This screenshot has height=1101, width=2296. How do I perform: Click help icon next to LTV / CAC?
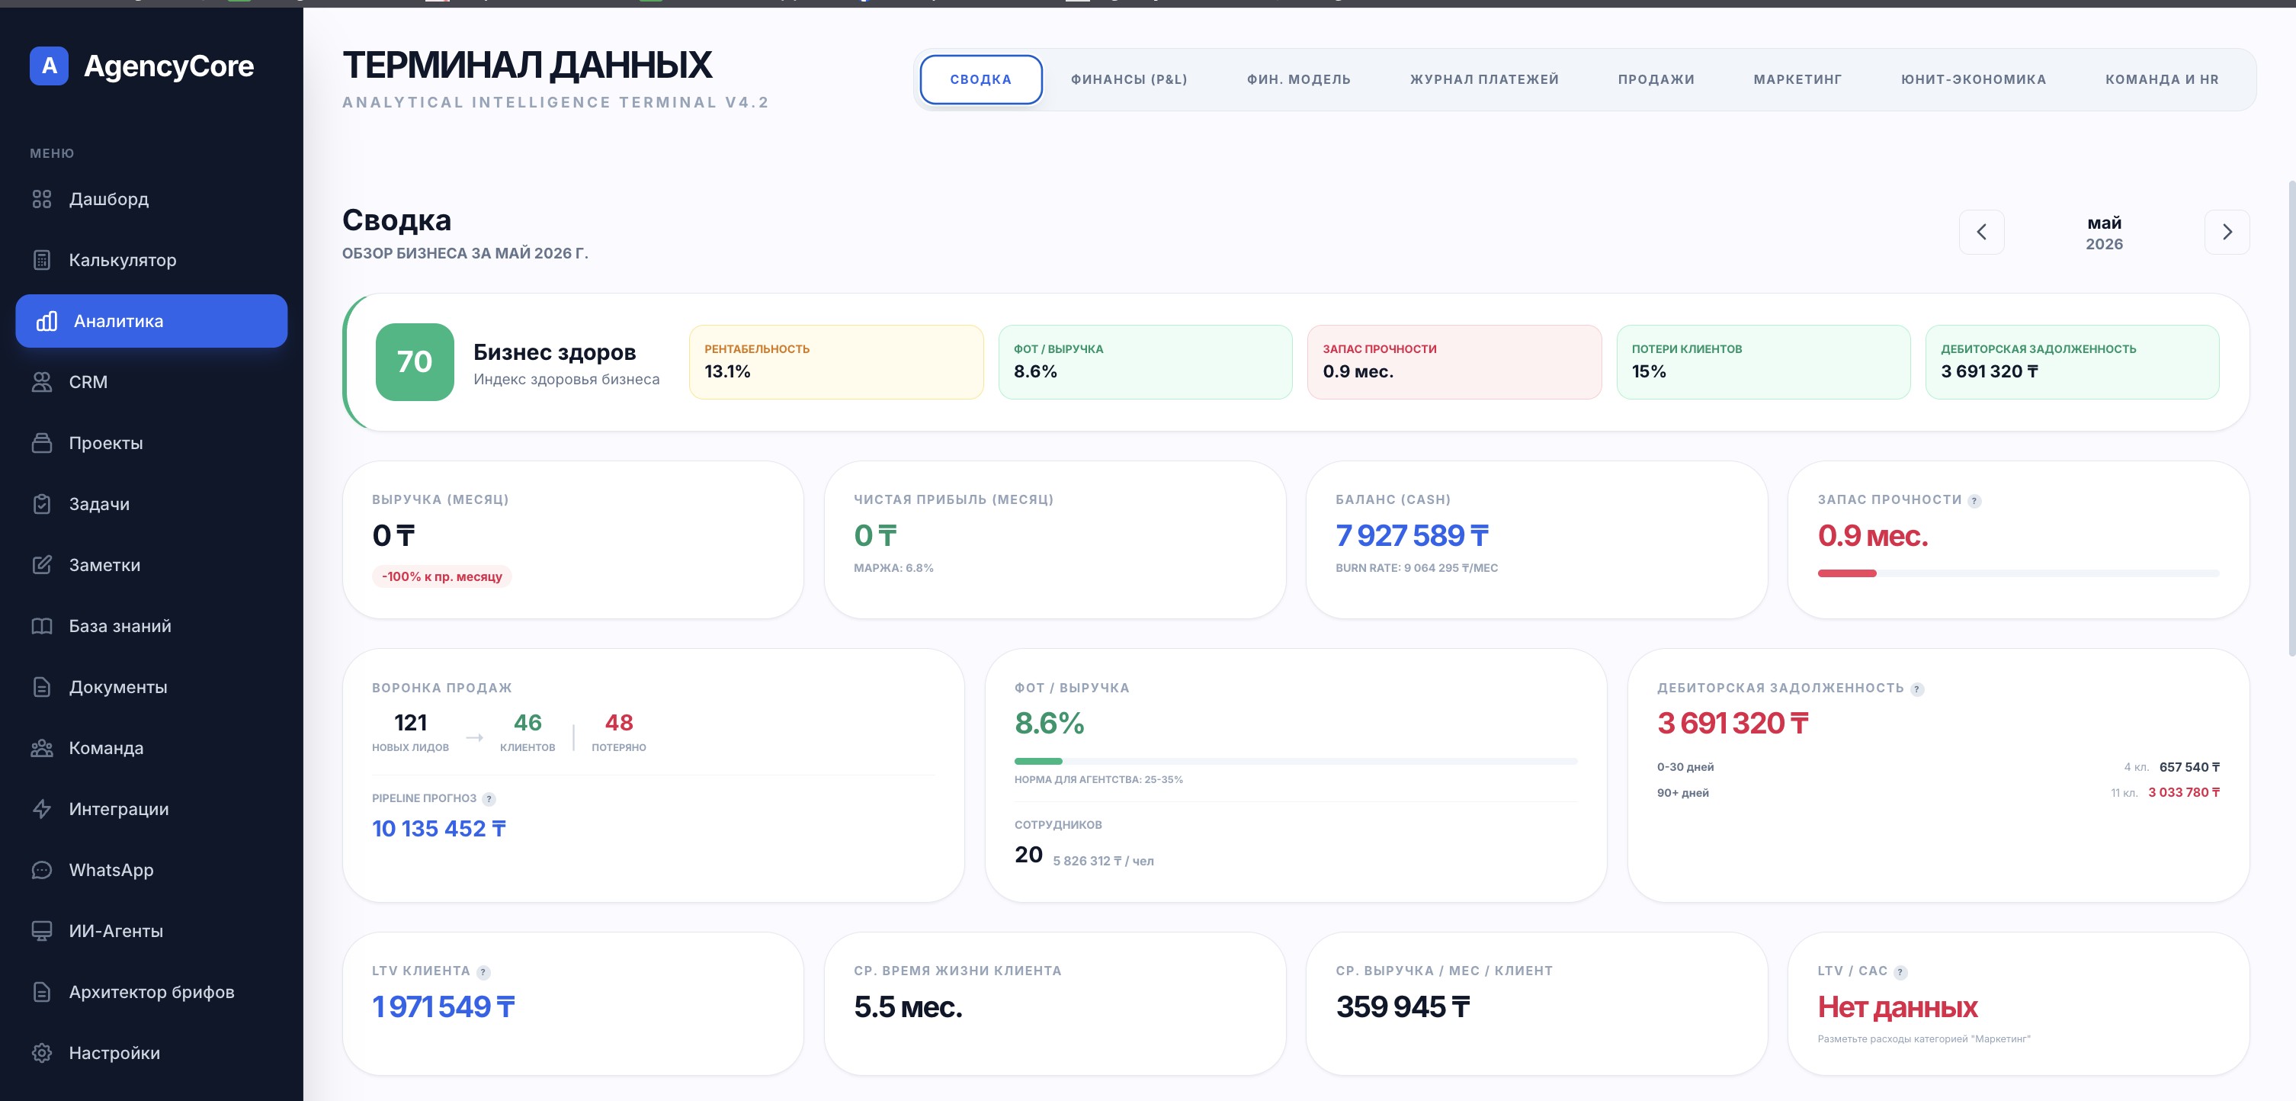click(x=1900, y=971)
